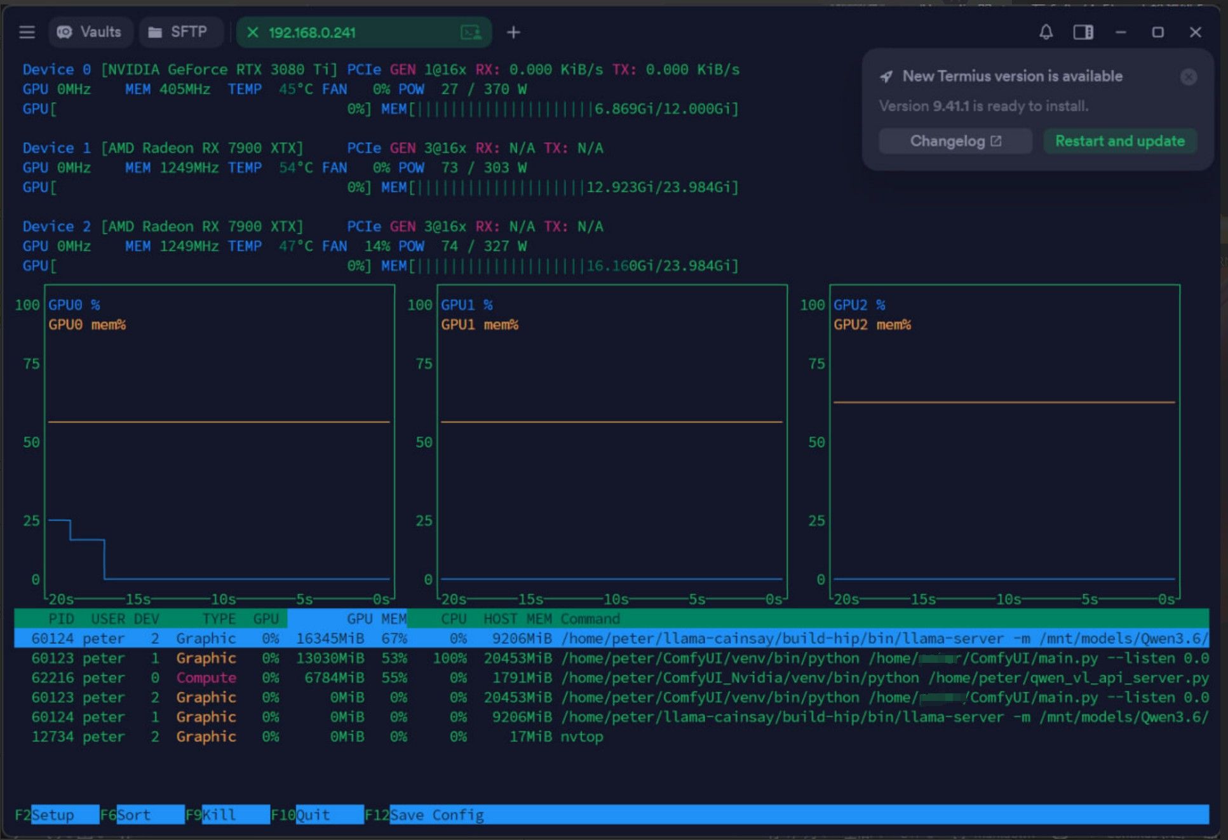Select the nvtop process row 12734

coord(611,737)
